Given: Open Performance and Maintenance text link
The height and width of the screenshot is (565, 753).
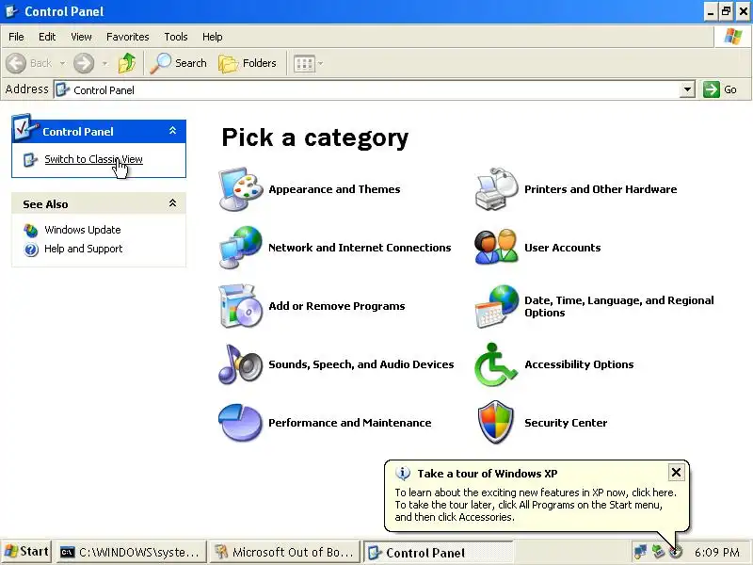Looking at the screenshot, I should click(349, 423).
